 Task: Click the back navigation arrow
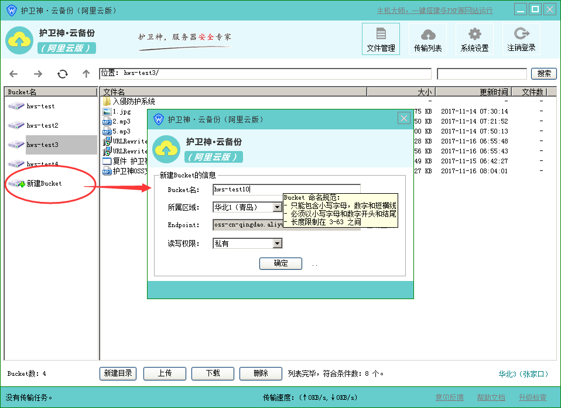click(13, 74)
